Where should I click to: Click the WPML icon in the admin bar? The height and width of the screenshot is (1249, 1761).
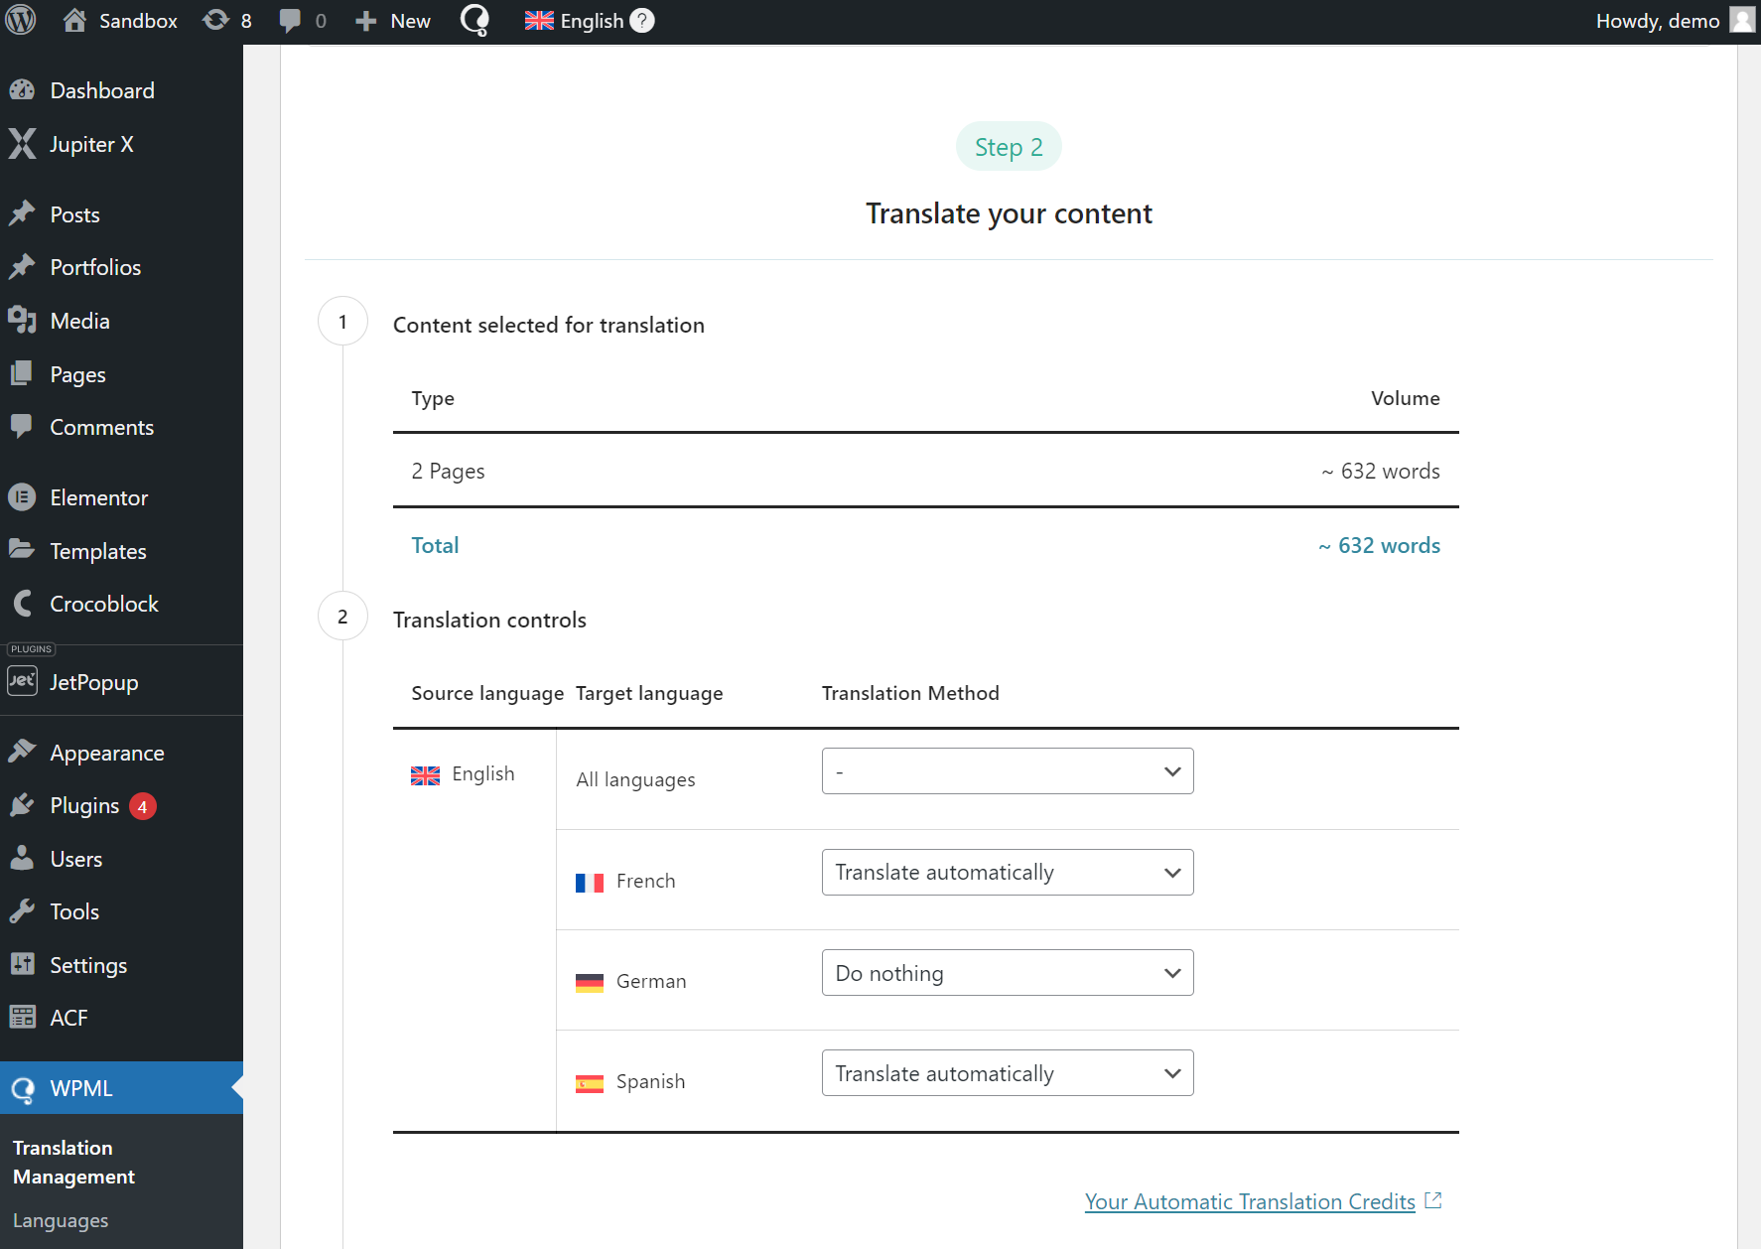coord(474,20)
